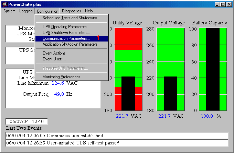Close the PowerChute plus window

229,4
